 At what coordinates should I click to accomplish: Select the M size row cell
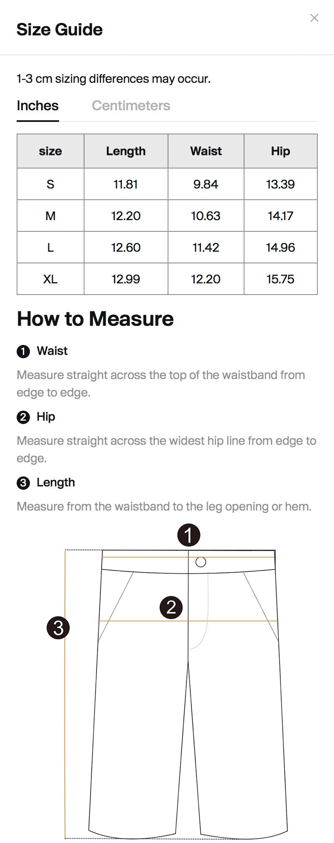[x=50, y=216]
